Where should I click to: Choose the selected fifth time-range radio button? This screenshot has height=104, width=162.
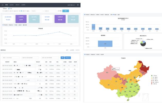pos(22,11)
